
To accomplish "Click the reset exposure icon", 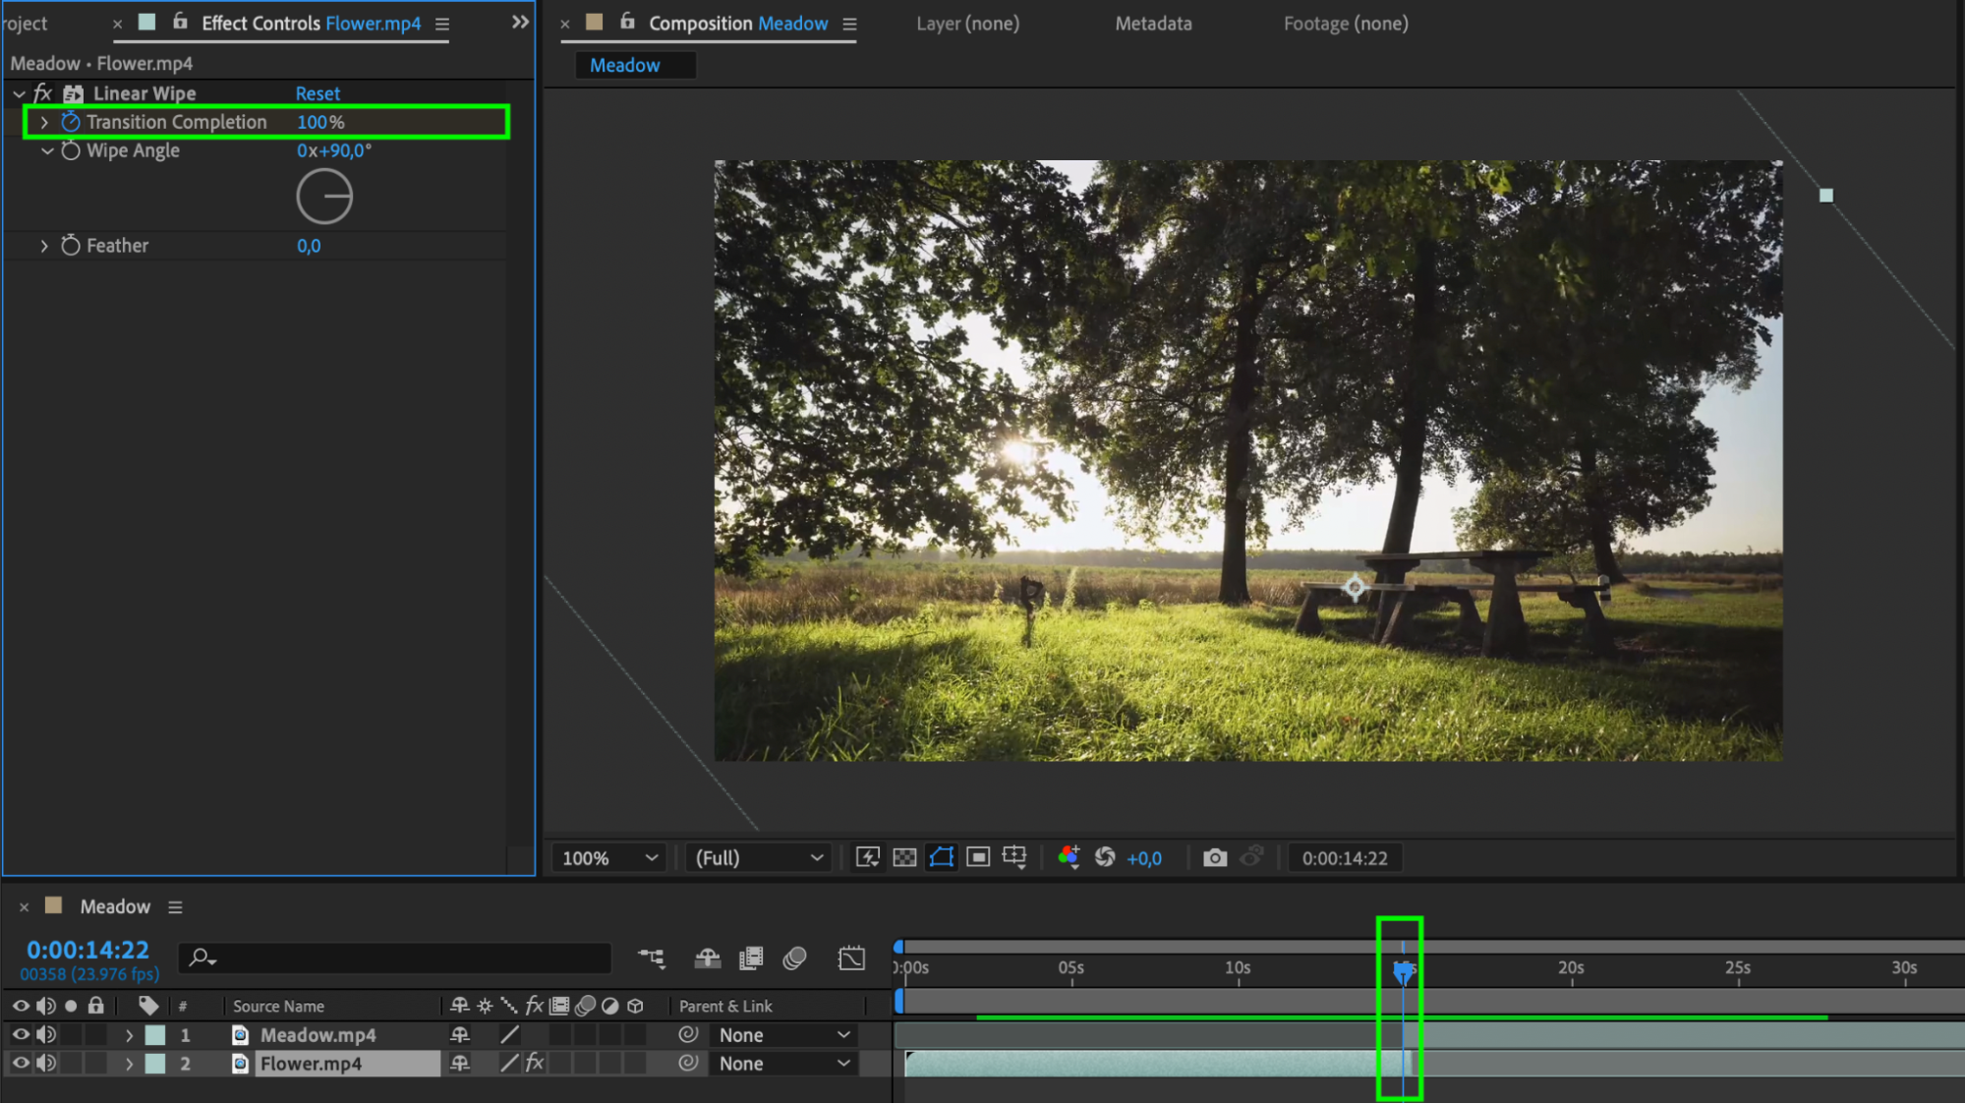I will [1105, 858].
